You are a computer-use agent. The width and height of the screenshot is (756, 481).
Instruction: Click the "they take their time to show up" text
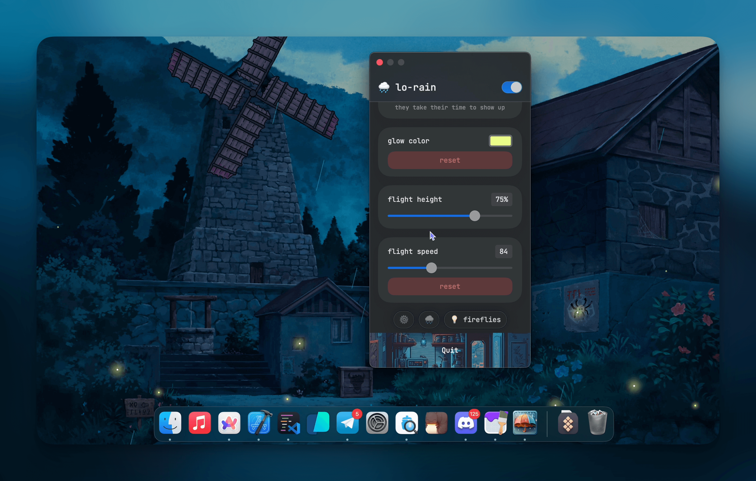point(450,107)
